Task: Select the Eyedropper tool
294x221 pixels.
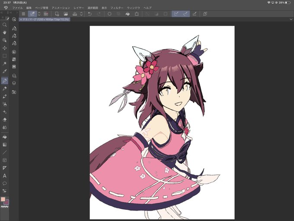Action: (x=5, y=71)
